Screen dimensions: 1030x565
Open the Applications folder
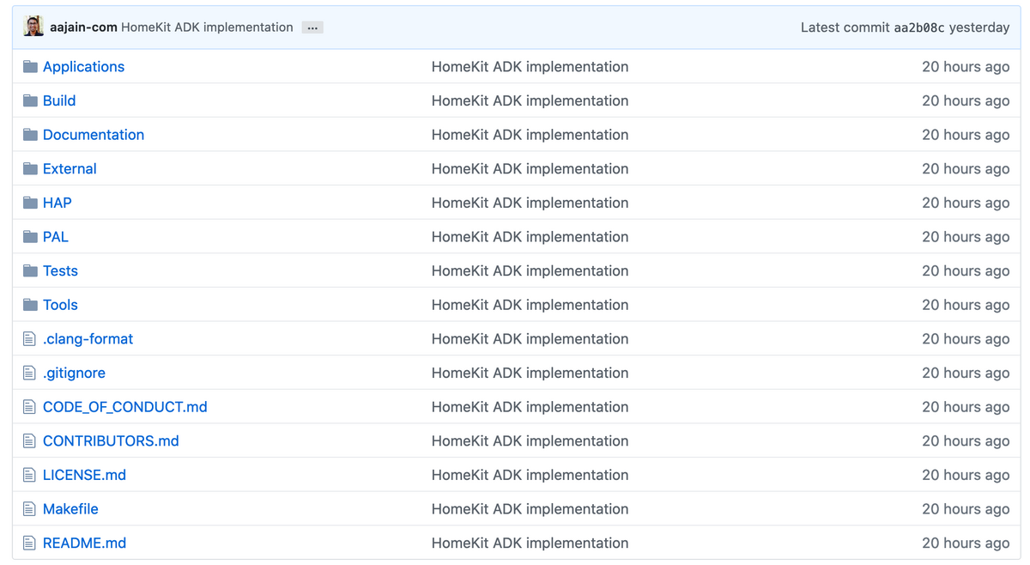tap(83, 67)
